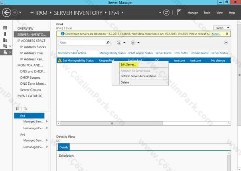Click the Refresh circular arrows icon
The height and width of the screenshot is (171, 241).
coord(166,13)
